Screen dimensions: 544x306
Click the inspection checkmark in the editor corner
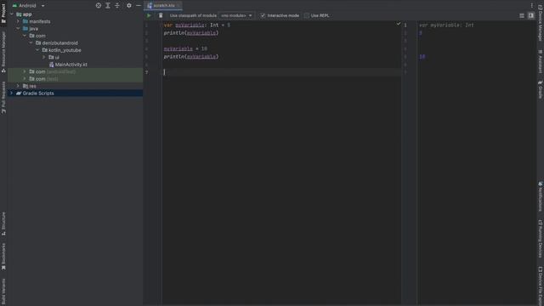tap(399, 24)
